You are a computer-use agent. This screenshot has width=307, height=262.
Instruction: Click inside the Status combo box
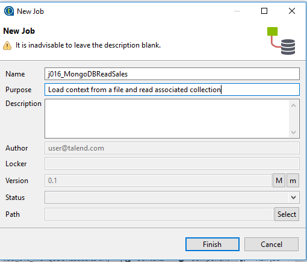(172, 198)
